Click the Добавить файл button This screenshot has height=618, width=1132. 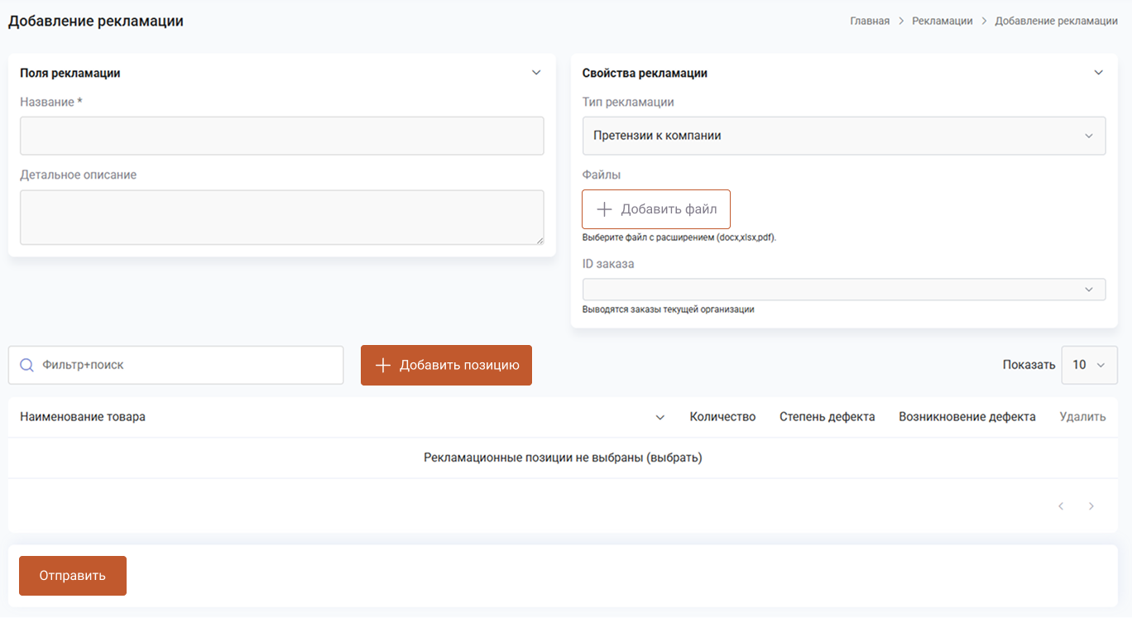[x=655, y=209]
